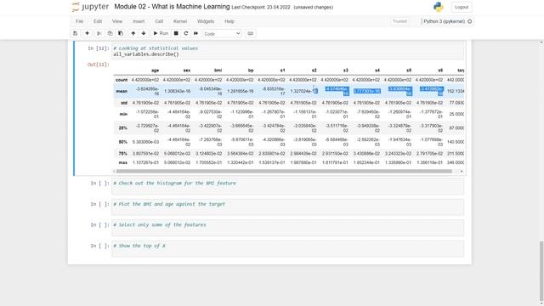Click the Trusted notebook button
544x306 pixels.
[x=399, y=21]
